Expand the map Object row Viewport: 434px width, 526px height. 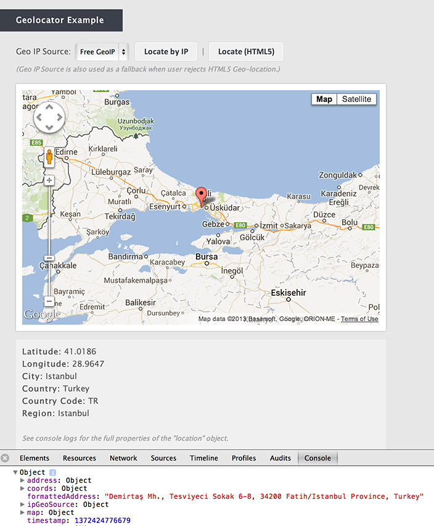pos(22,512)
